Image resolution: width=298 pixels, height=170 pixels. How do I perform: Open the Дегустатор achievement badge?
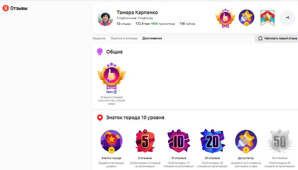tap(246, 141)
